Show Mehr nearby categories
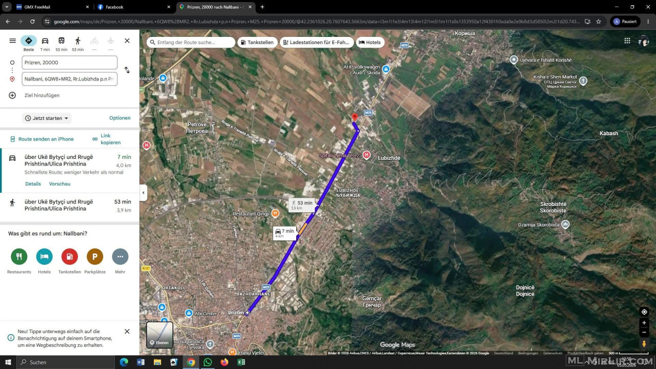The image size is (656, 369). (120, 256)
